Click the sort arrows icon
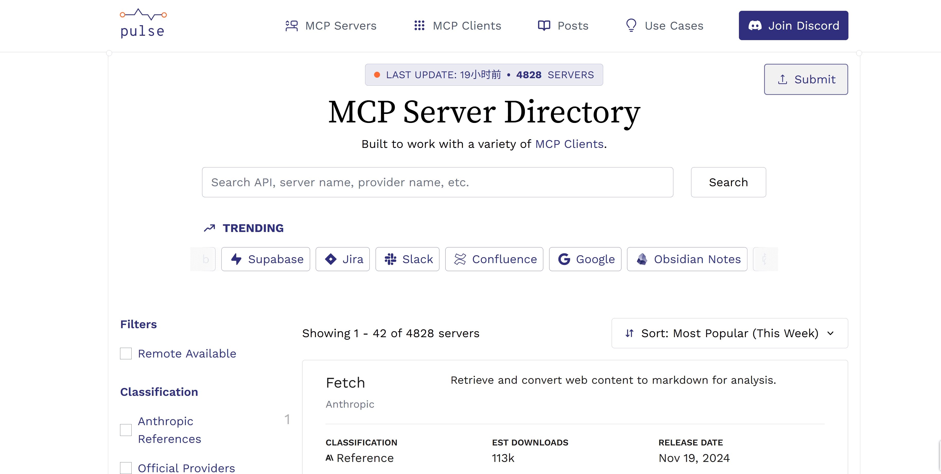Image resolution: width=941 pixels, height=474 pixels. coord(629,333)
